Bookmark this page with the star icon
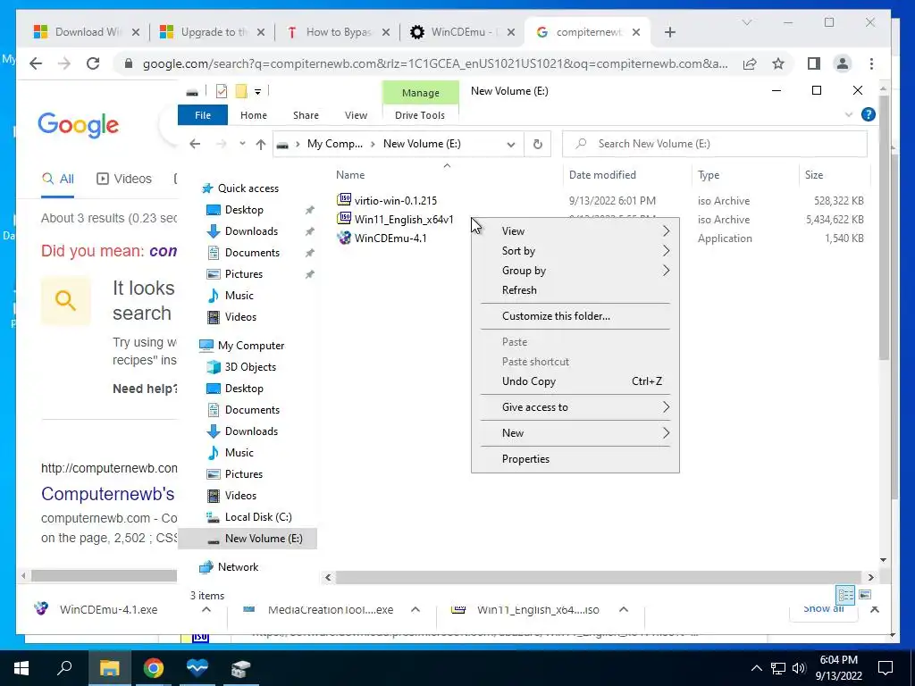This screenshot has height=686, width=915. coord(778,63)
